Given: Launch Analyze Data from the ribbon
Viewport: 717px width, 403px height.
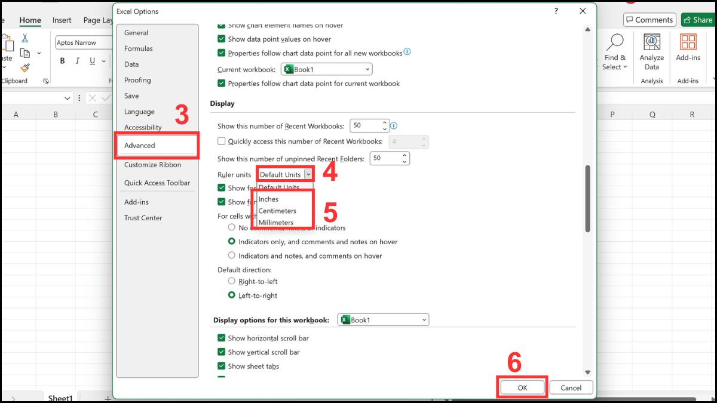Looking at the screenshot, I should (x=651, y=51).
